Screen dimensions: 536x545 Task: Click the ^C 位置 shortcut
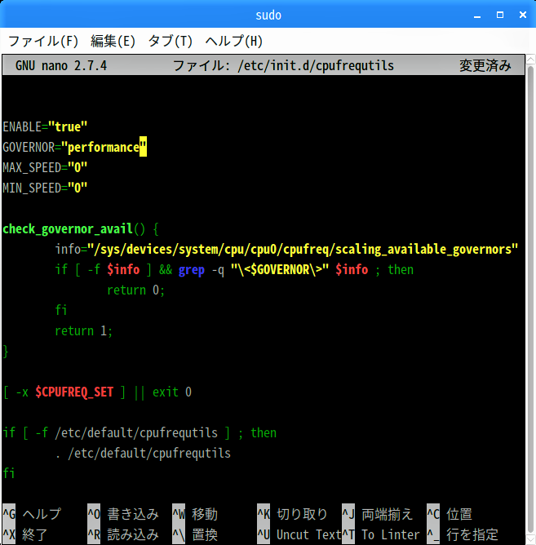tap(450, 514)
